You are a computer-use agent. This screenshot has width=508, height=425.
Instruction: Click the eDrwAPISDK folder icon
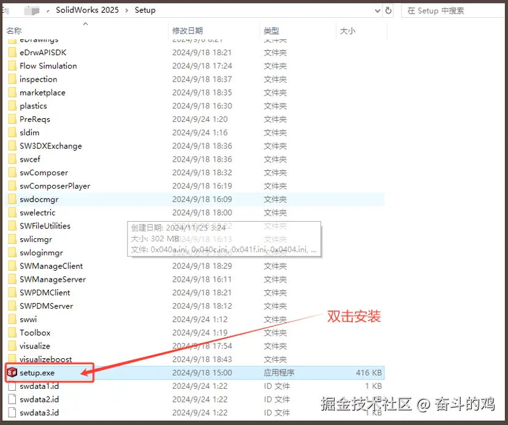click(12, 53)
